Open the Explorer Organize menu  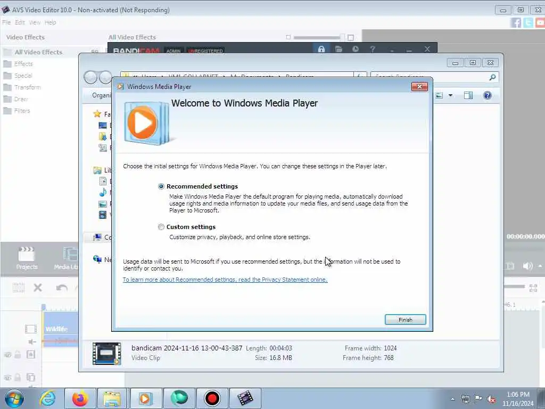click(102, 95)
